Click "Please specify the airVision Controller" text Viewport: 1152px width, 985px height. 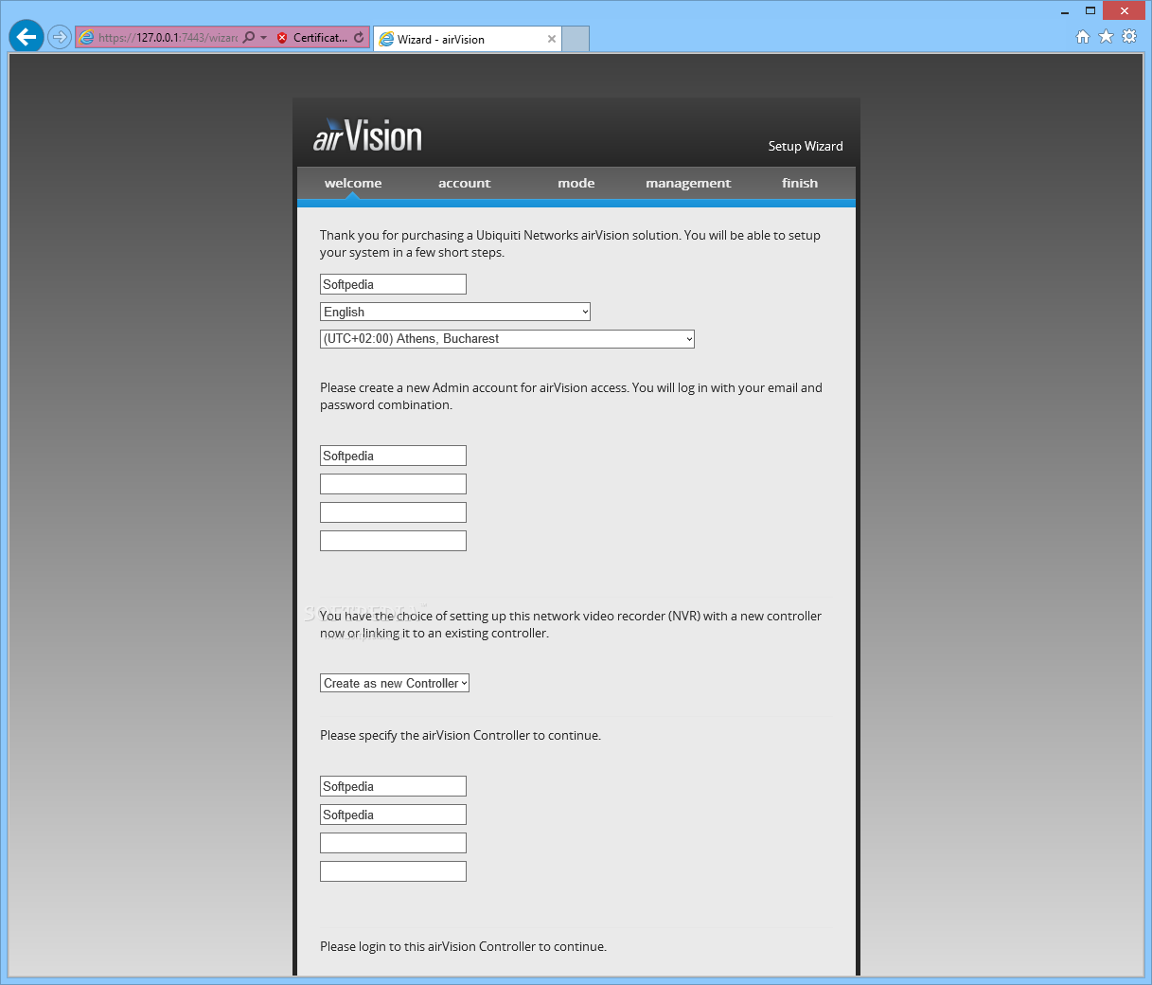[460, 735]
